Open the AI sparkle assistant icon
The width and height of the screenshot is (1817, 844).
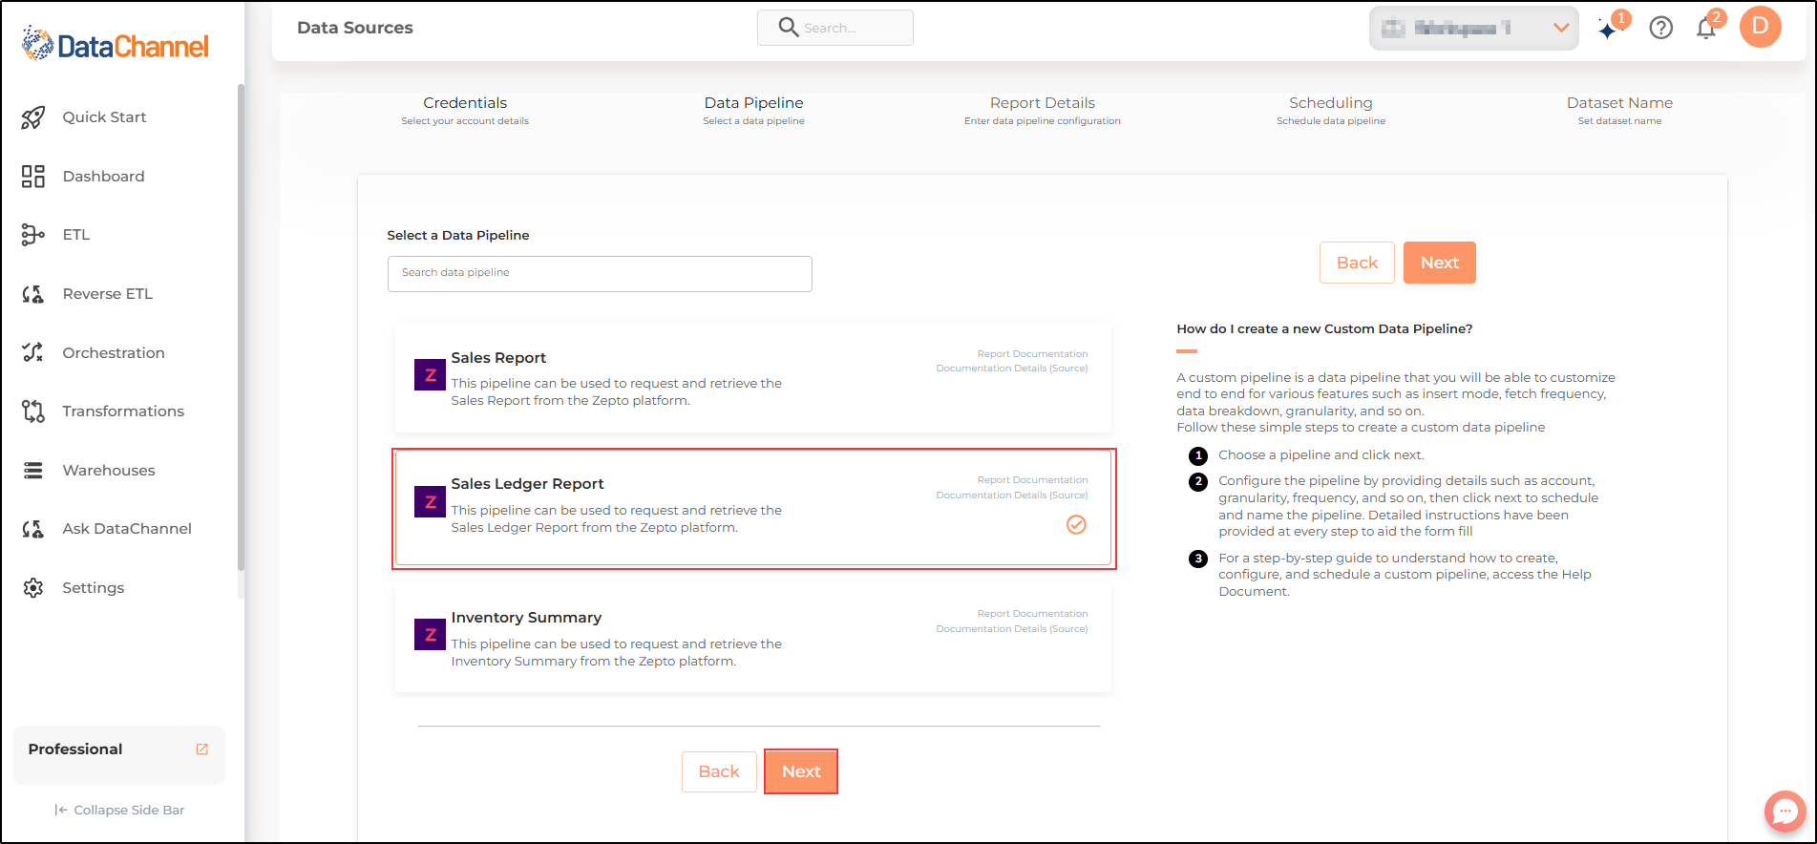coord(1609,29)
